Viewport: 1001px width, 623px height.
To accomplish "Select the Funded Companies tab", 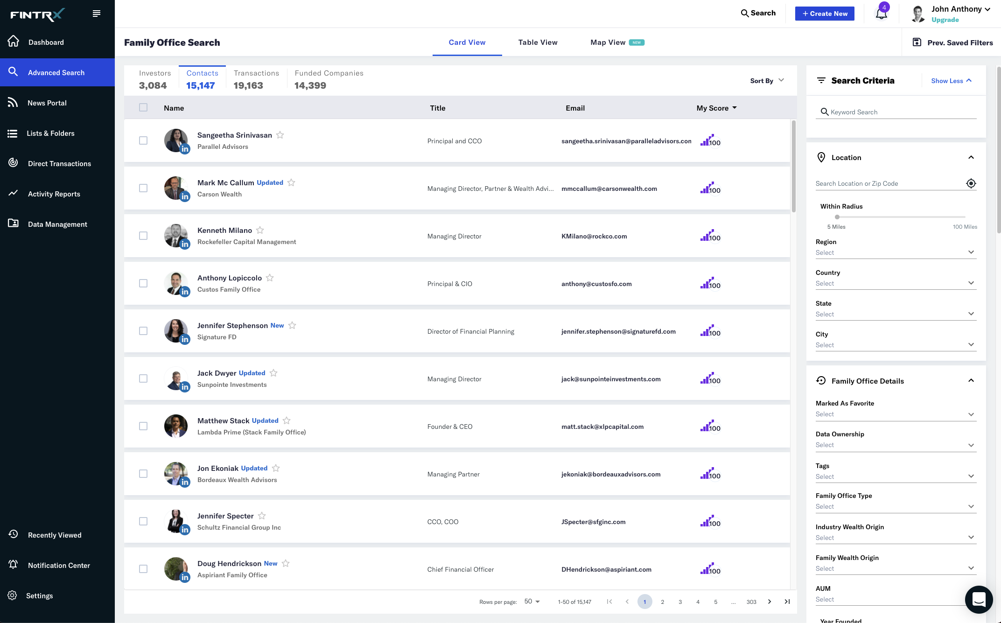I will click(329, 79).
